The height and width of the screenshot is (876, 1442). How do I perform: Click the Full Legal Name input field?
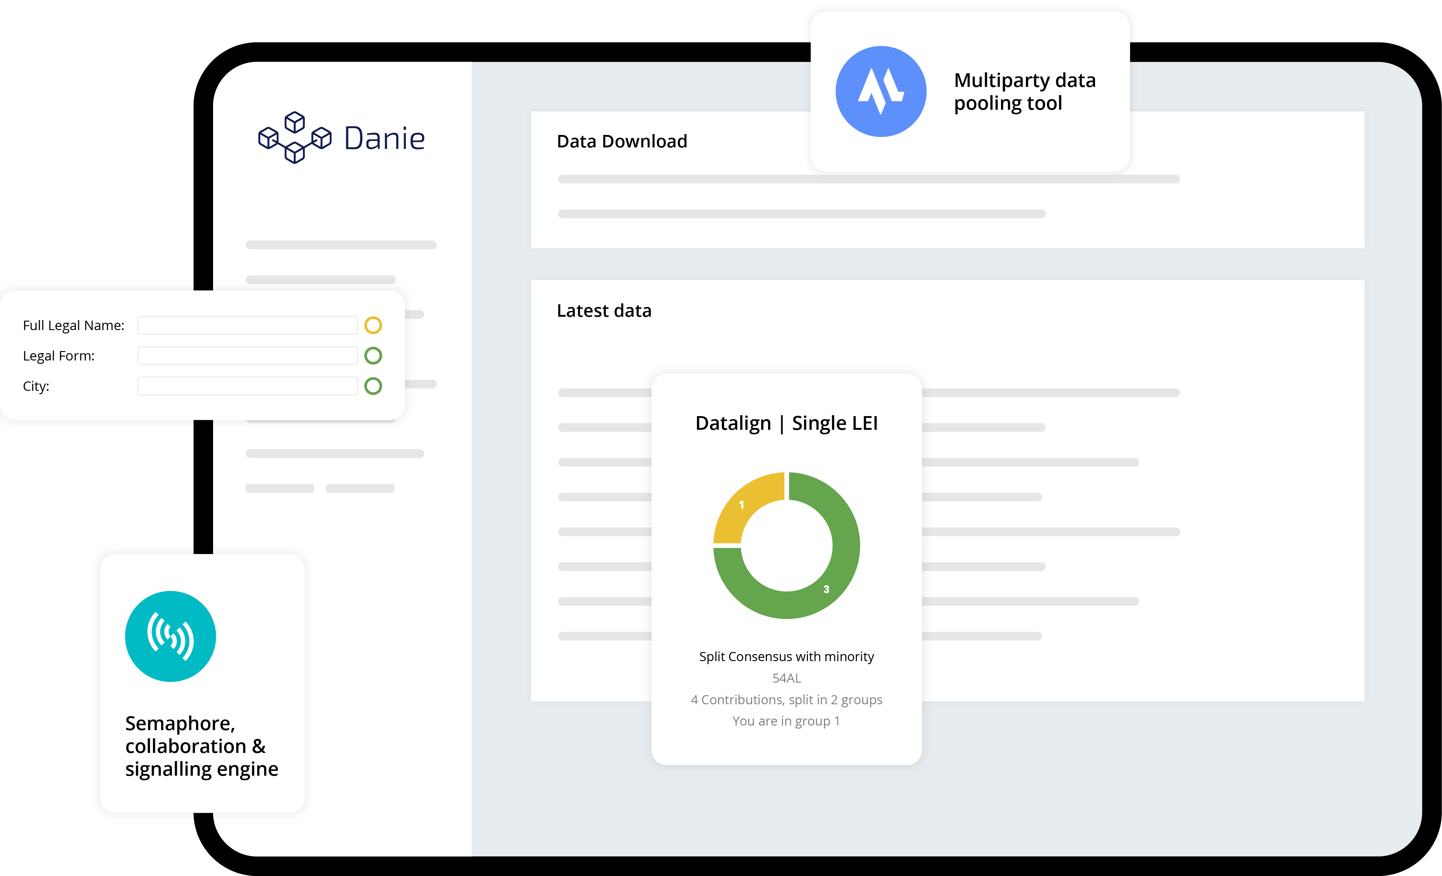(247, 325)
